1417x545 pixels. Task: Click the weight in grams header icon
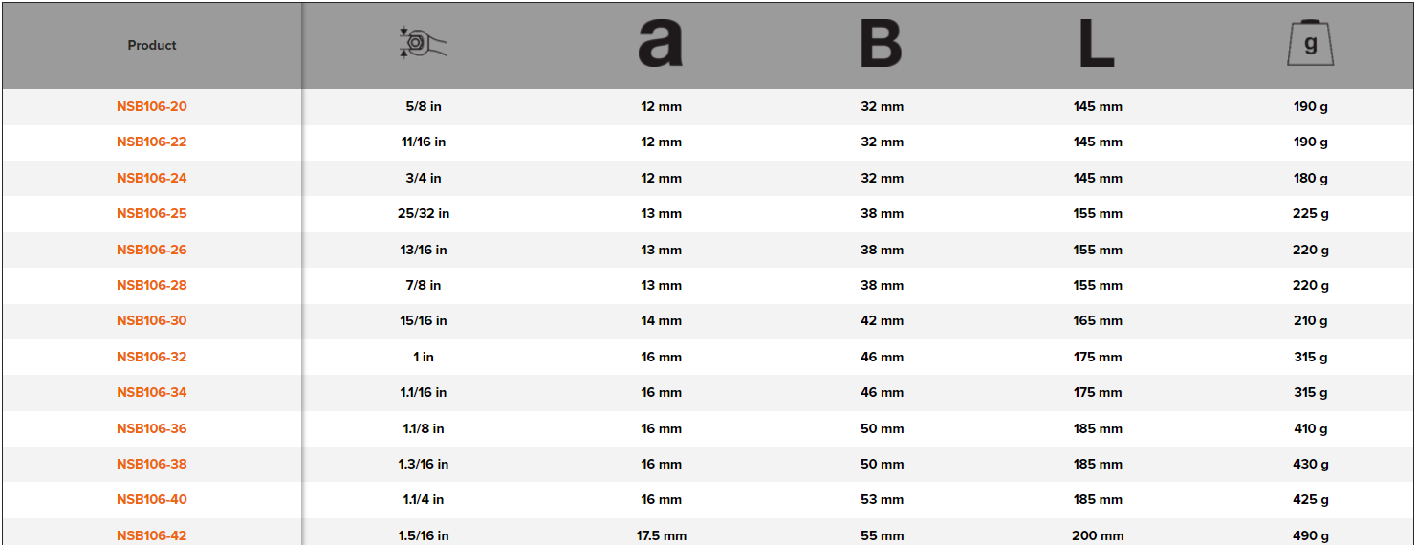(1310, 45)
